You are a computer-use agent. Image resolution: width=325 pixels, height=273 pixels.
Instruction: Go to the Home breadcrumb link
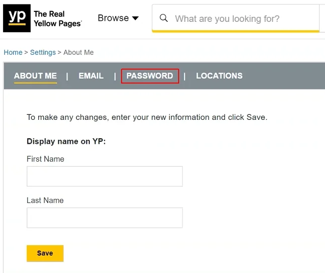tap(13, 52)
